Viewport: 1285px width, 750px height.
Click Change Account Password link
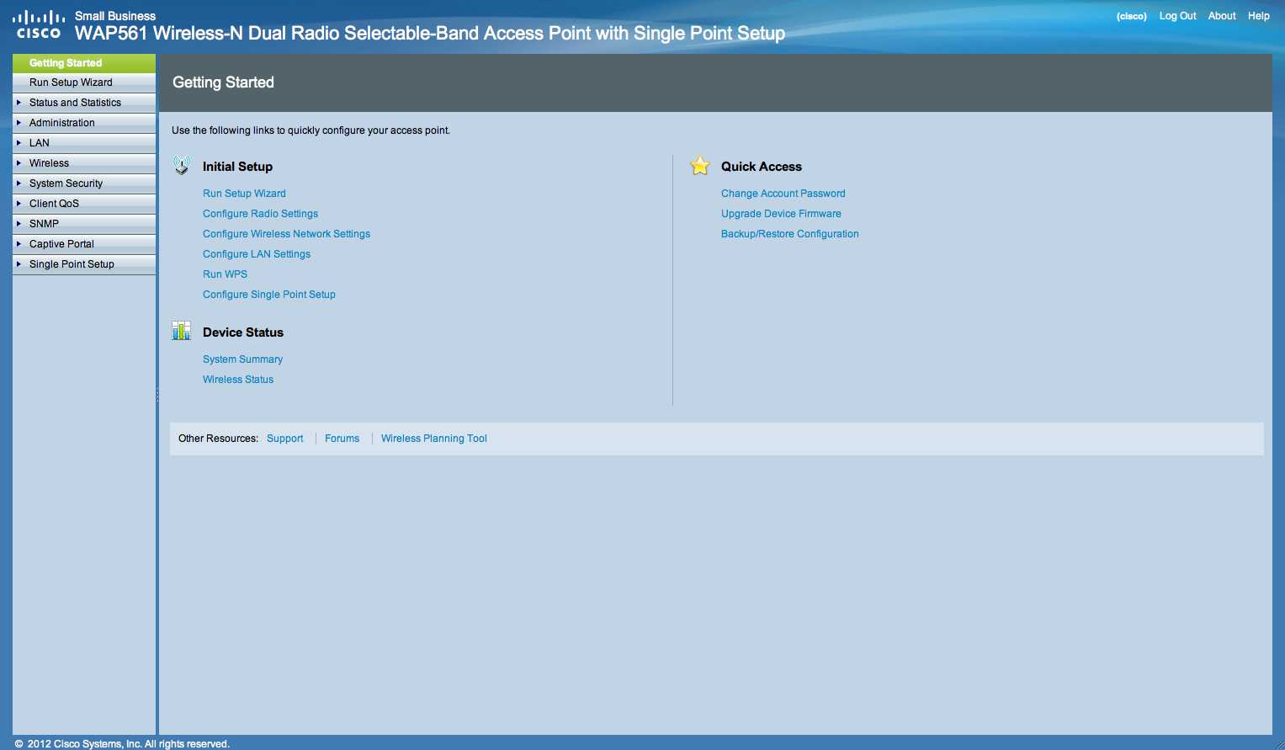[x=783, y=194]
